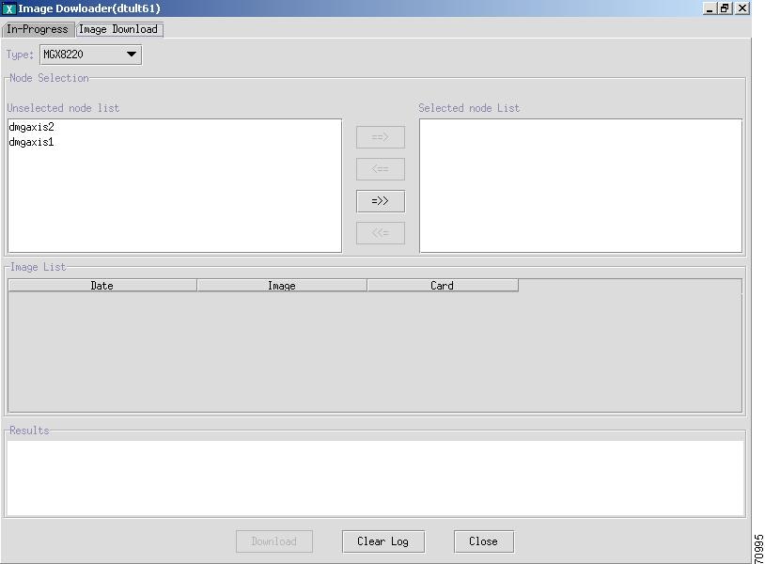Select dmgaxis2 in the unselected node list
The height and width of the screenshot is (564, 765).
pos(32,127)
